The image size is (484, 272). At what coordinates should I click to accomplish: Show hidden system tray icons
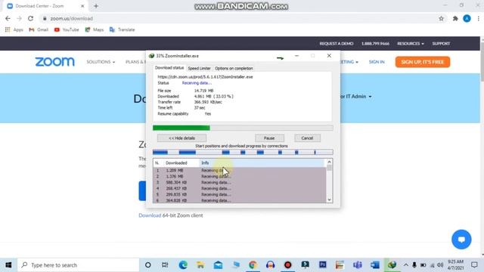[405, 265]
